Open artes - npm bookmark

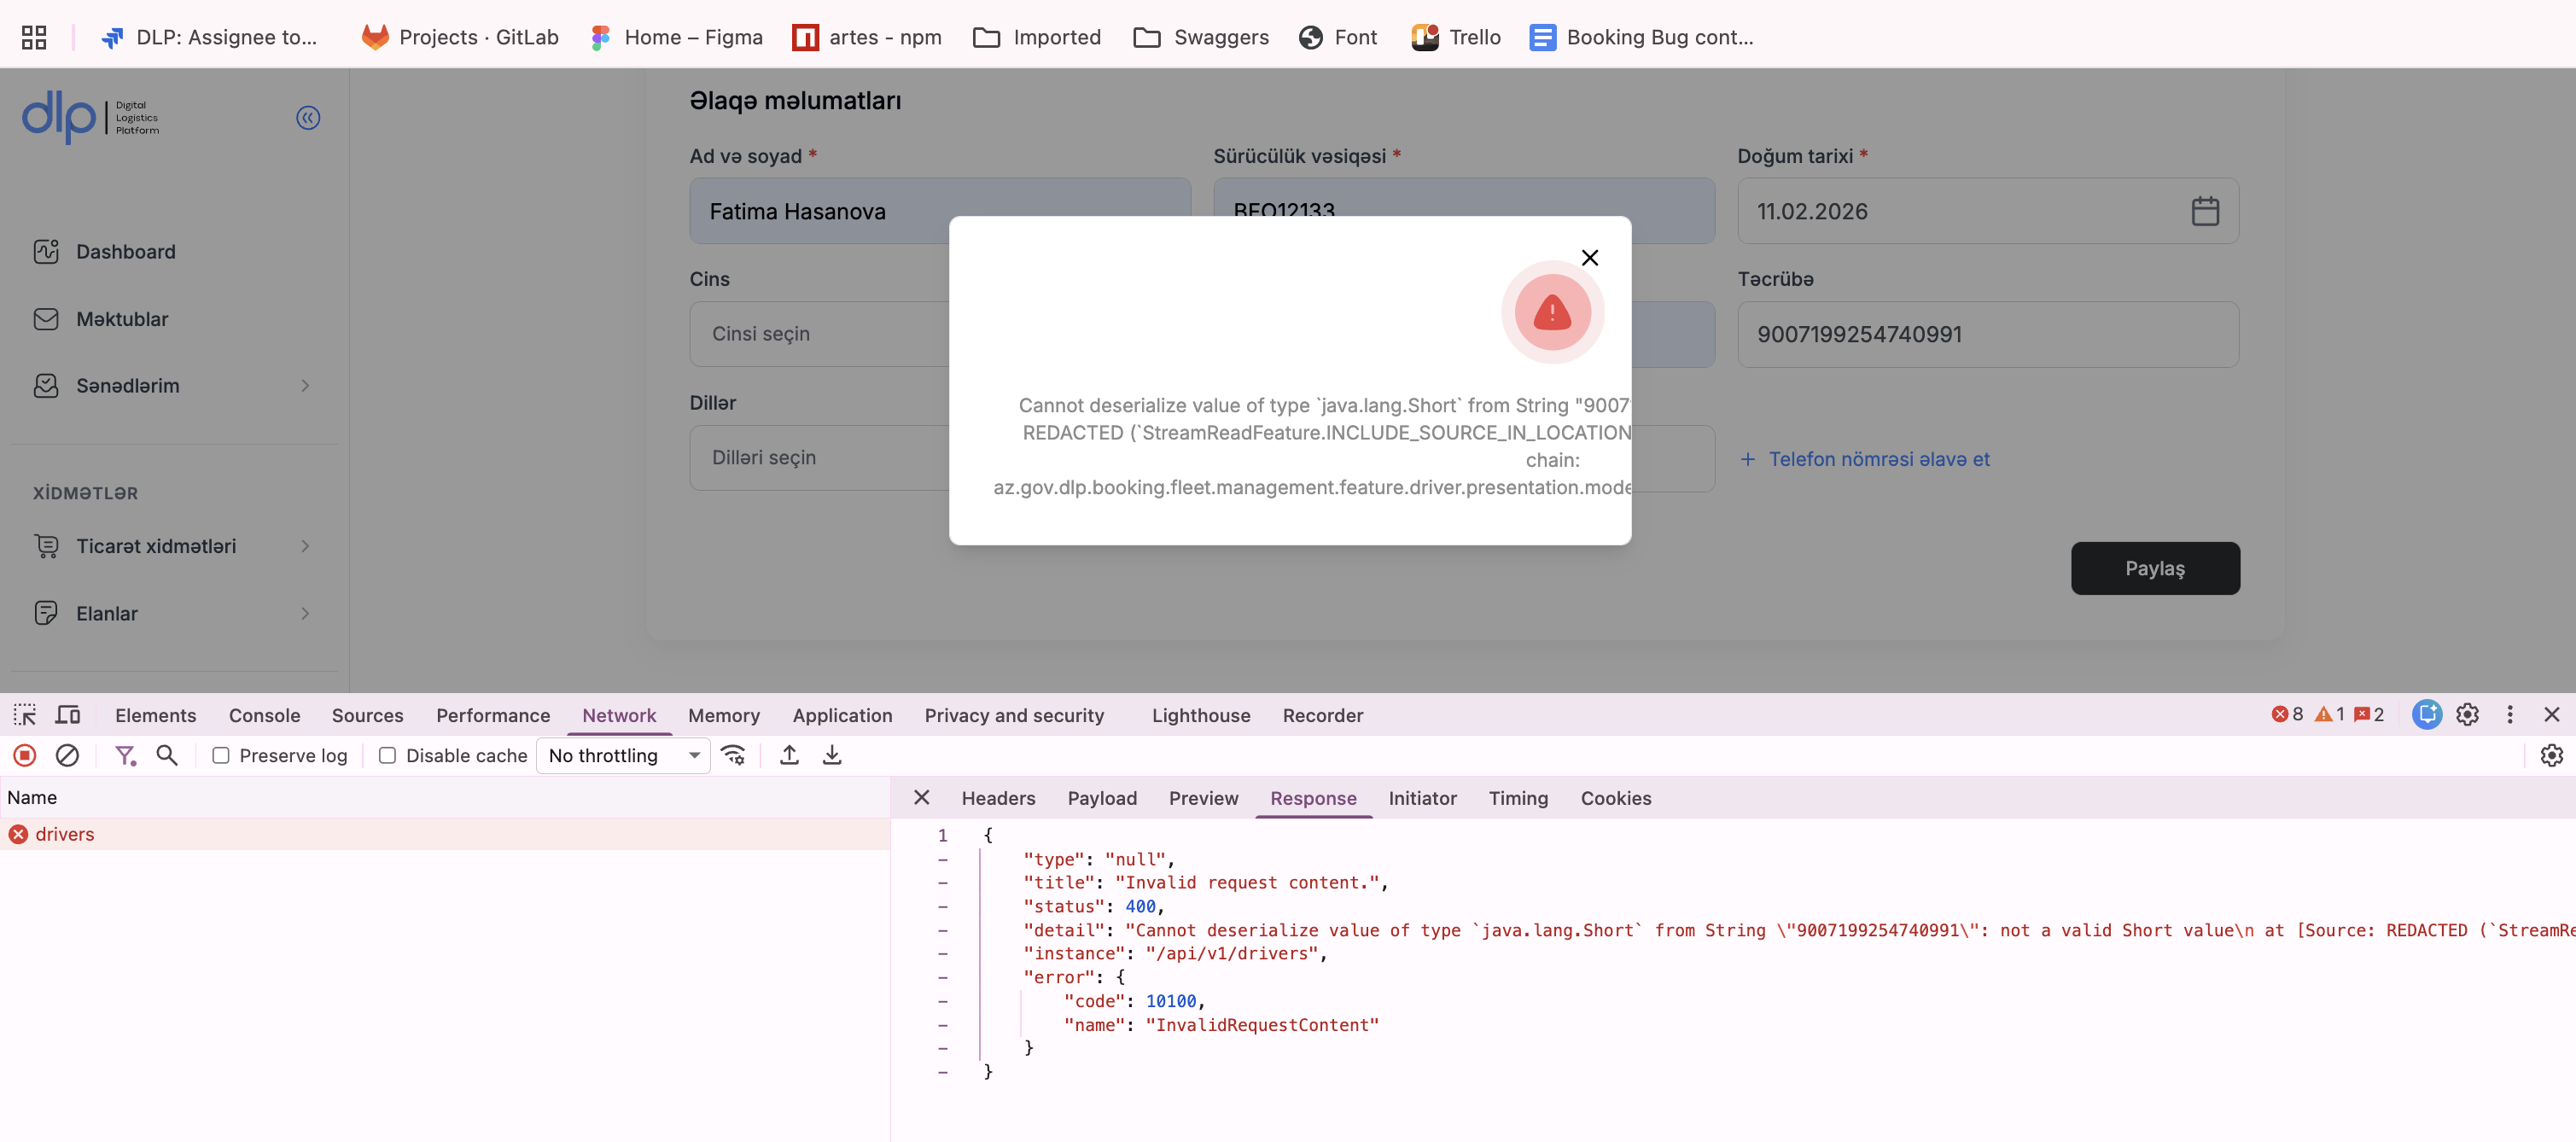click(x=867, y=37)
